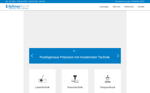Screen dimensions: 150x93
Task: Click the phone number +43 (0)7244 / 20151
Action: tap(137, 1)
